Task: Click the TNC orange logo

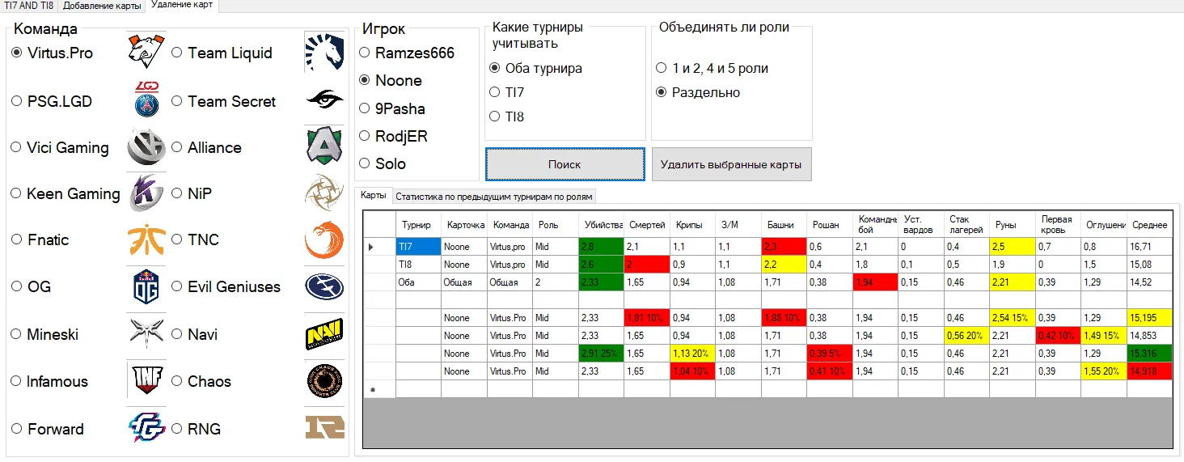Action: 324,240
